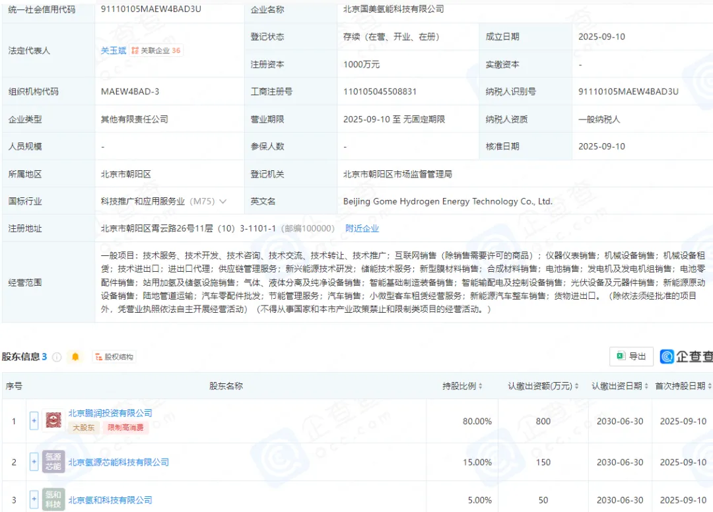The width and height of the screenshot is (713, 512).
Task: Open the 股权结构 equity structure button
Action: 114,357
